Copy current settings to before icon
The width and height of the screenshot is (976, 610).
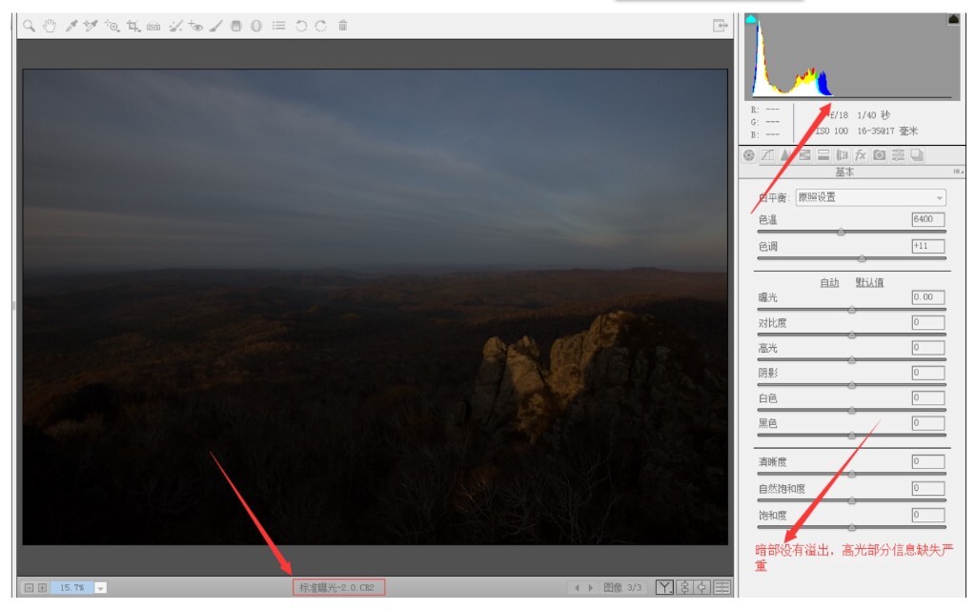(702, 587)
